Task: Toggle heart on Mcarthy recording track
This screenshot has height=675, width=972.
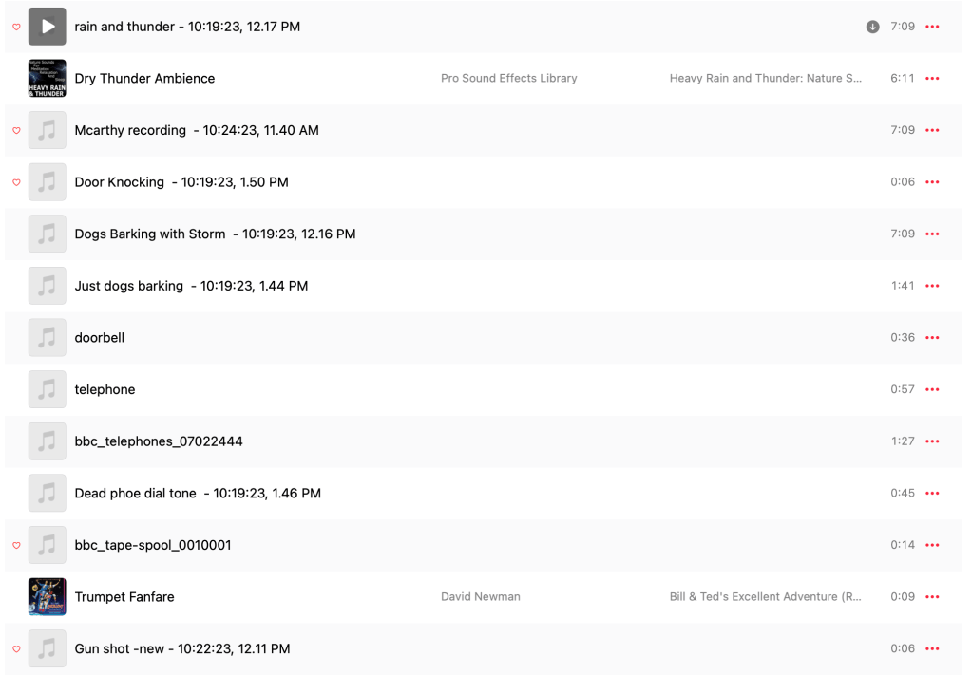Action: tap(16, 130)
